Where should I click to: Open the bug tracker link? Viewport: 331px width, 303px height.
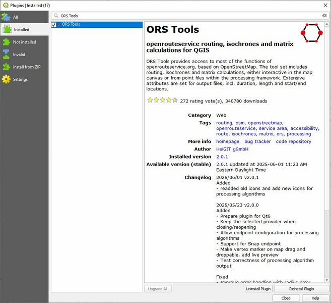tap(257, 142)
